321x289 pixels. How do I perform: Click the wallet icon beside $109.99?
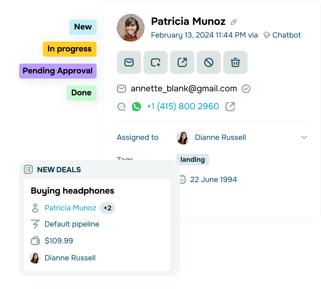pos(35,240)
